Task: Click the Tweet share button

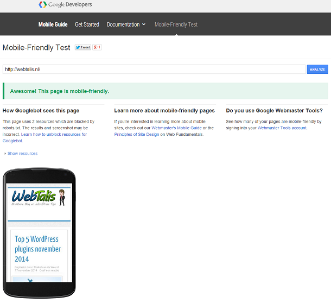Action: (82, 48)
